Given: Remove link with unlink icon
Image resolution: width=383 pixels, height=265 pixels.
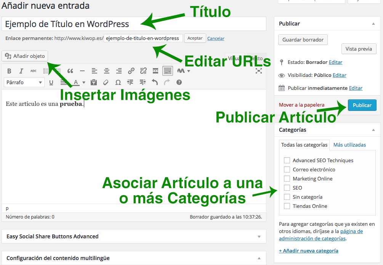Looking at the screenshot, I should (x=143, y=71).
